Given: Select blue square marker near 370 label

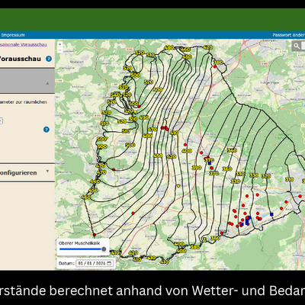Looking at the screenshot, I should (210, 163).
